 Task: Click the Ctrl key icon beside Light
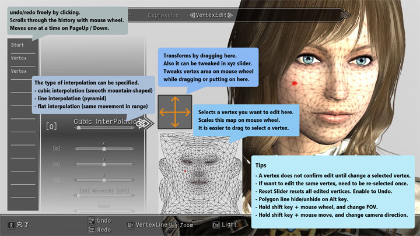(x=216, y=225)
